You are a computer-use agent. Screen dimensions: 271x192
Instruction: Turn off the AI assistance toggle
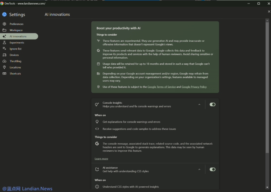point(213,170)
